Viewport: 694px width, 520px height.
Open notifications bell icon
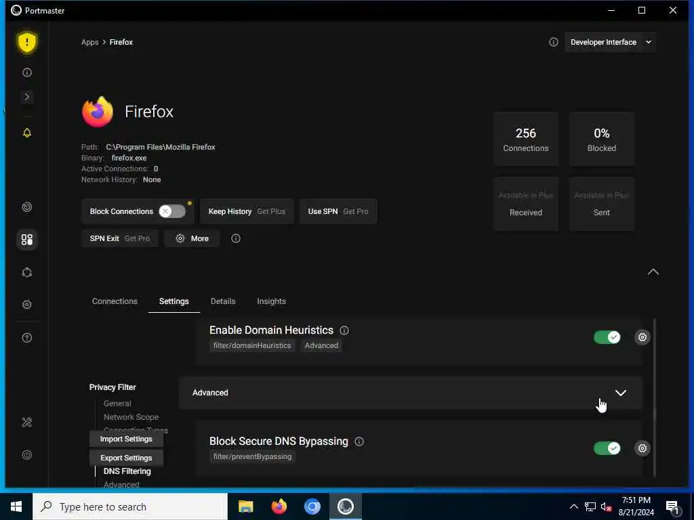point(27,133)
